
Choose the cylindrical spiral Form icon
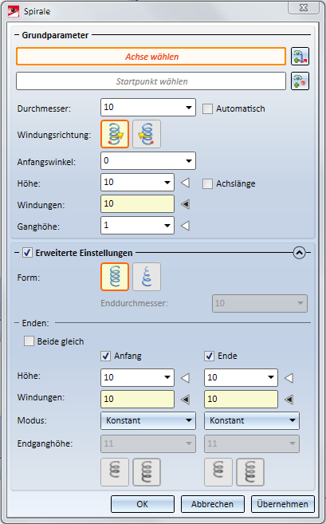tap(115, 277)
